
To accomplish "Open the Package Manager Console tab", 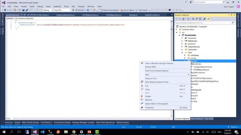I will pyautogui.click(x=83, y=122).
